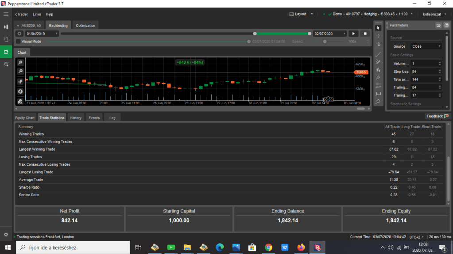Click the Feedback button
The width and height of the screenshot is (453, 254).
(x=438, y=116)
